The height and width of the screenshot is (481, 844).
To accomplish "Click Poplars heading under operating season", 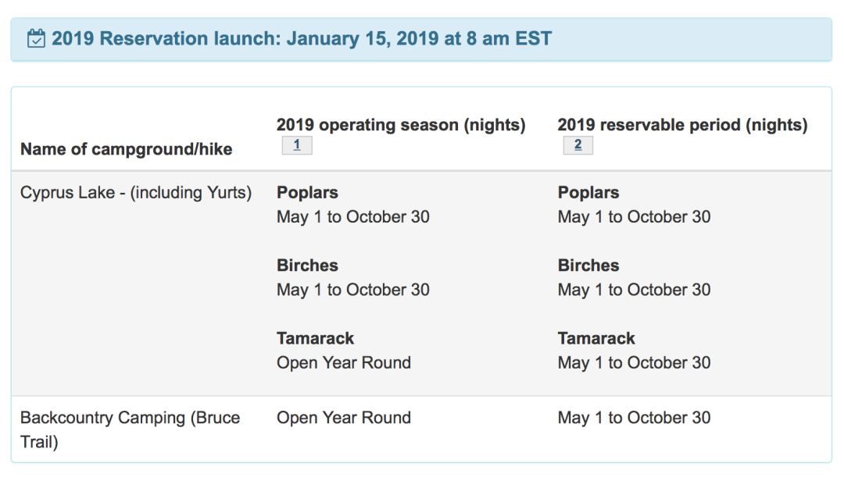I will (x=307, y=193).
